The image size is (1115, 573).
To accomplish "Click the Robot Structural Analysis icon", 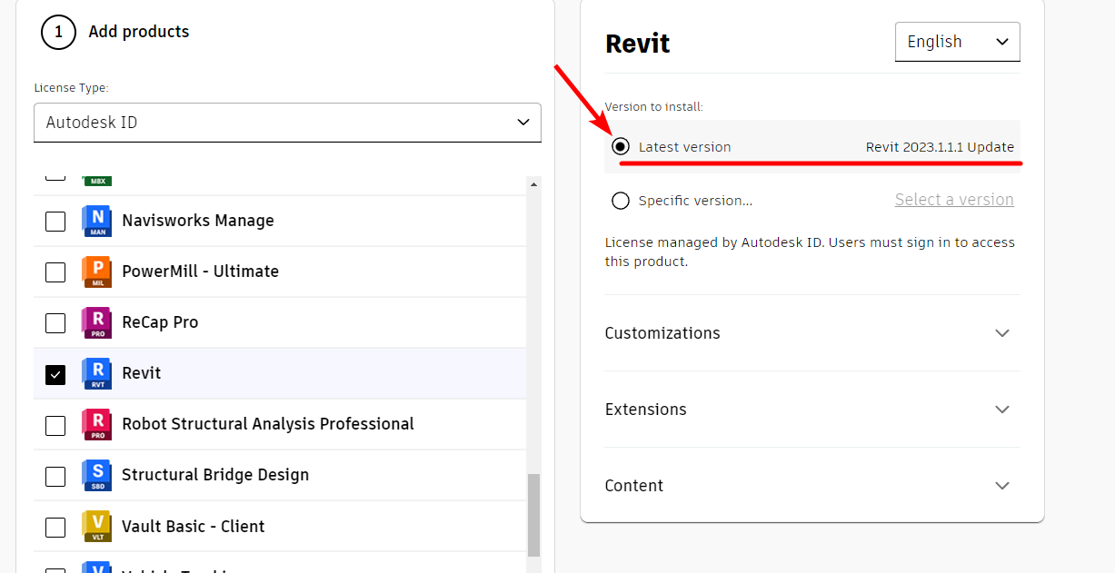I will tap(96, 424).
